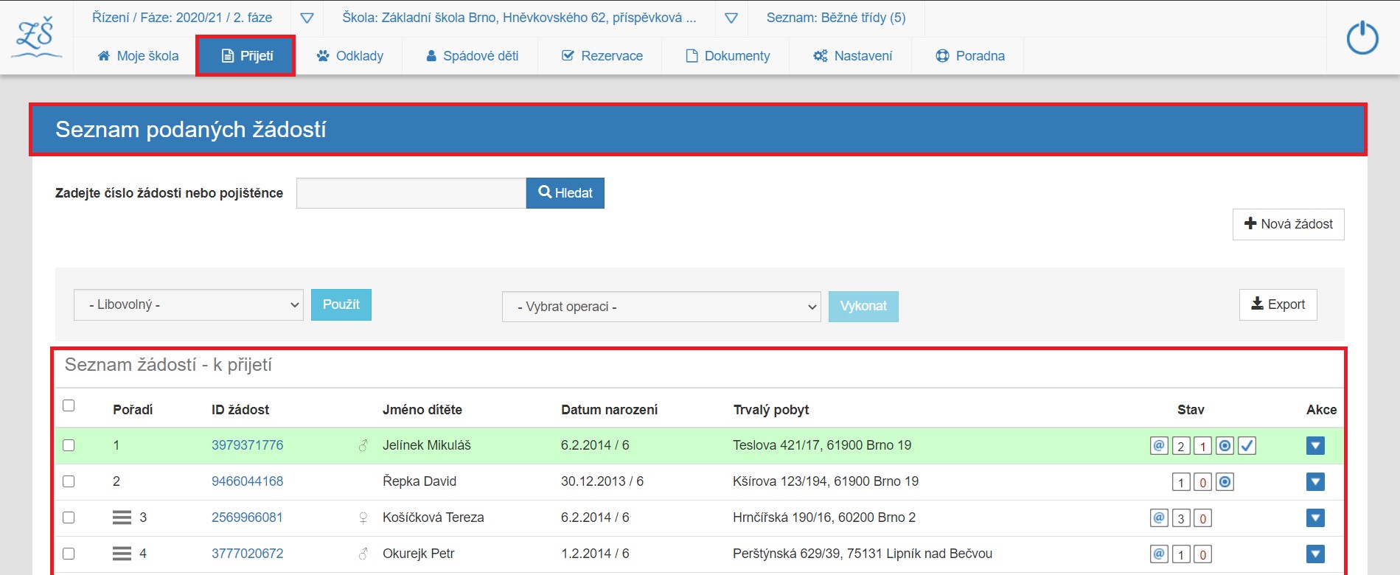Click the @ email icon for Okurejk Petr
The height and width of the screenshot is (575, 1400).
pyautogui.click(x=1159, y=554)
